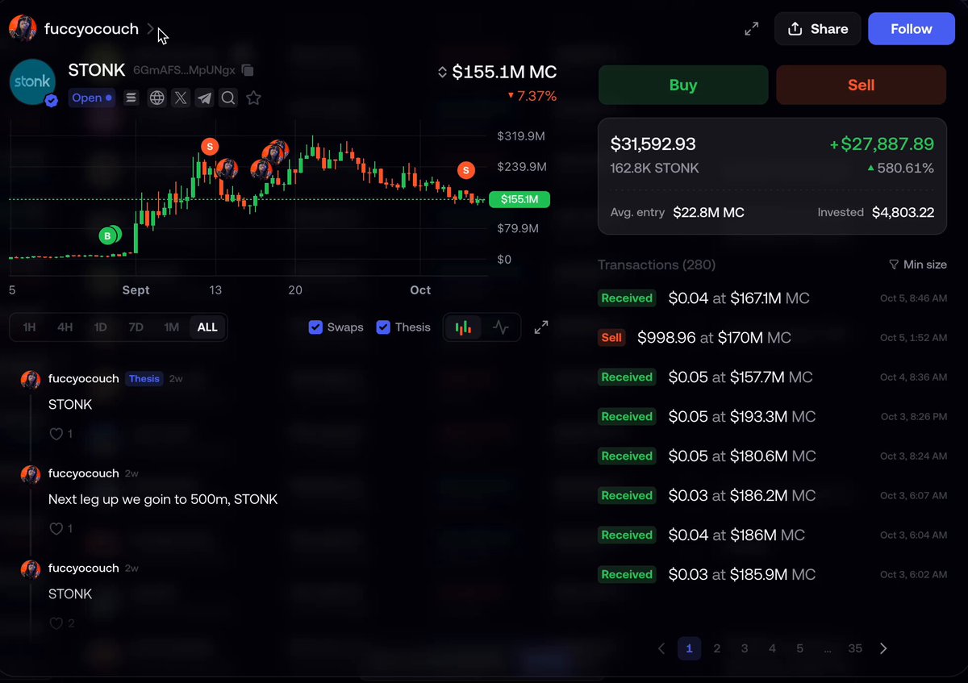Follow fuccyocouch
This screenshot has height=683, width=968.
(912, 29)
